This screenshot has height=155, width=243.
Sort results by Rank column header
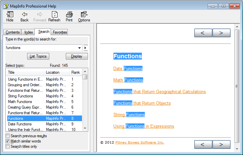[x=76, y=72]
